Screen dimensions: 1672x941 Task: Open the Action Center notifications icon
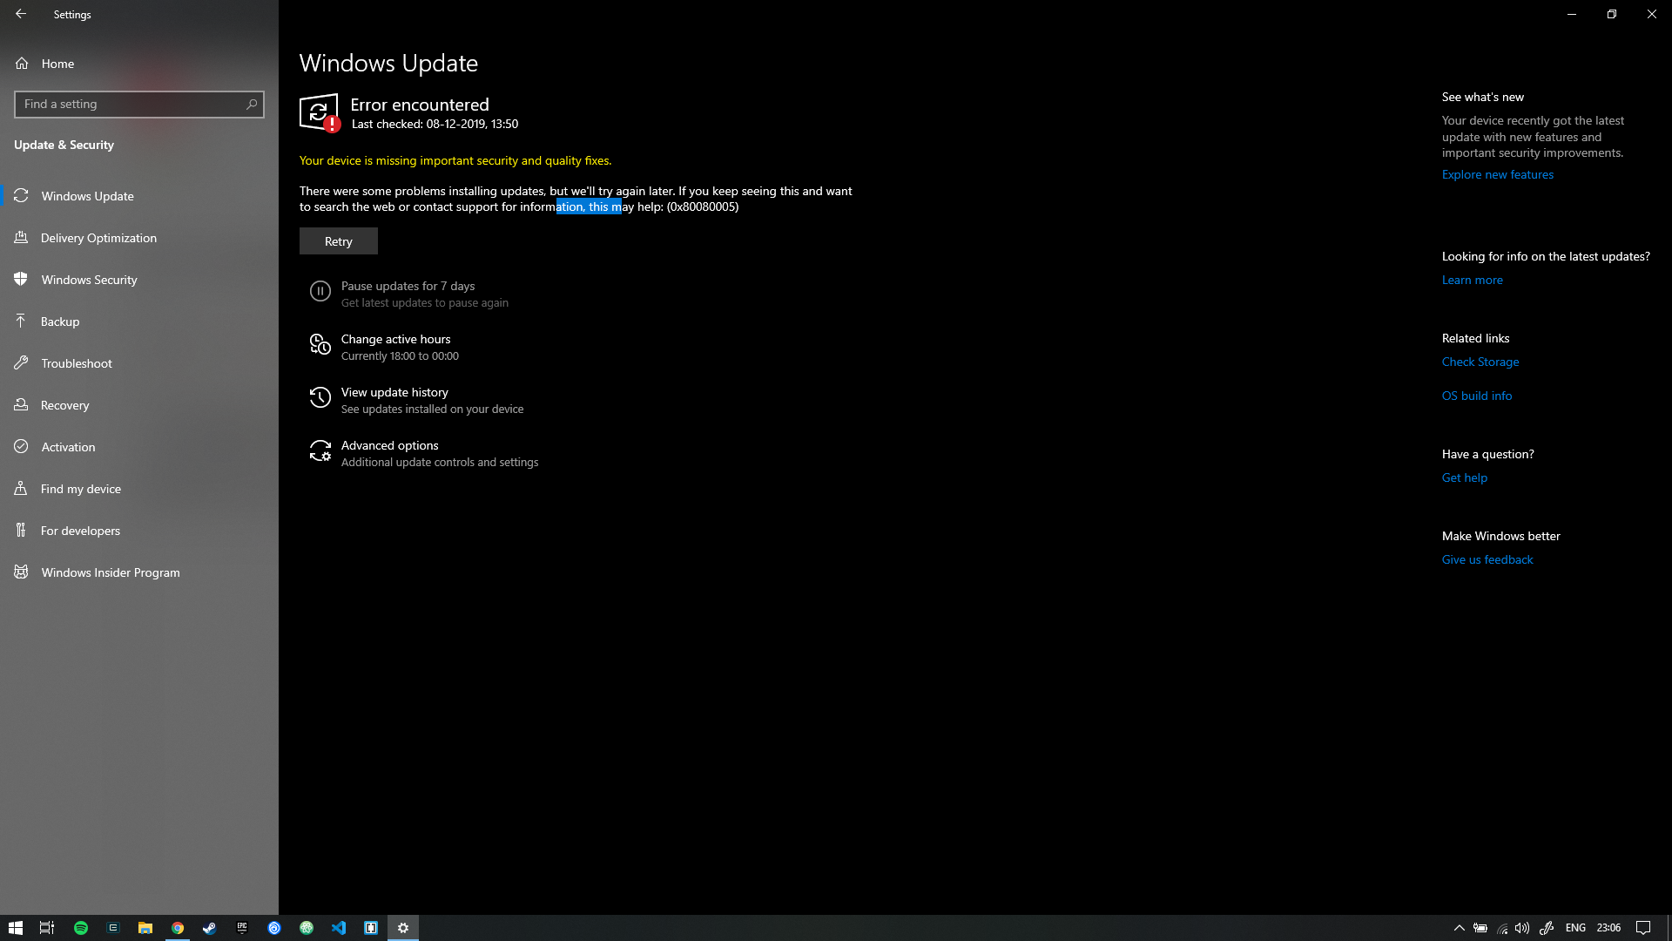[x=1643, y=928]
